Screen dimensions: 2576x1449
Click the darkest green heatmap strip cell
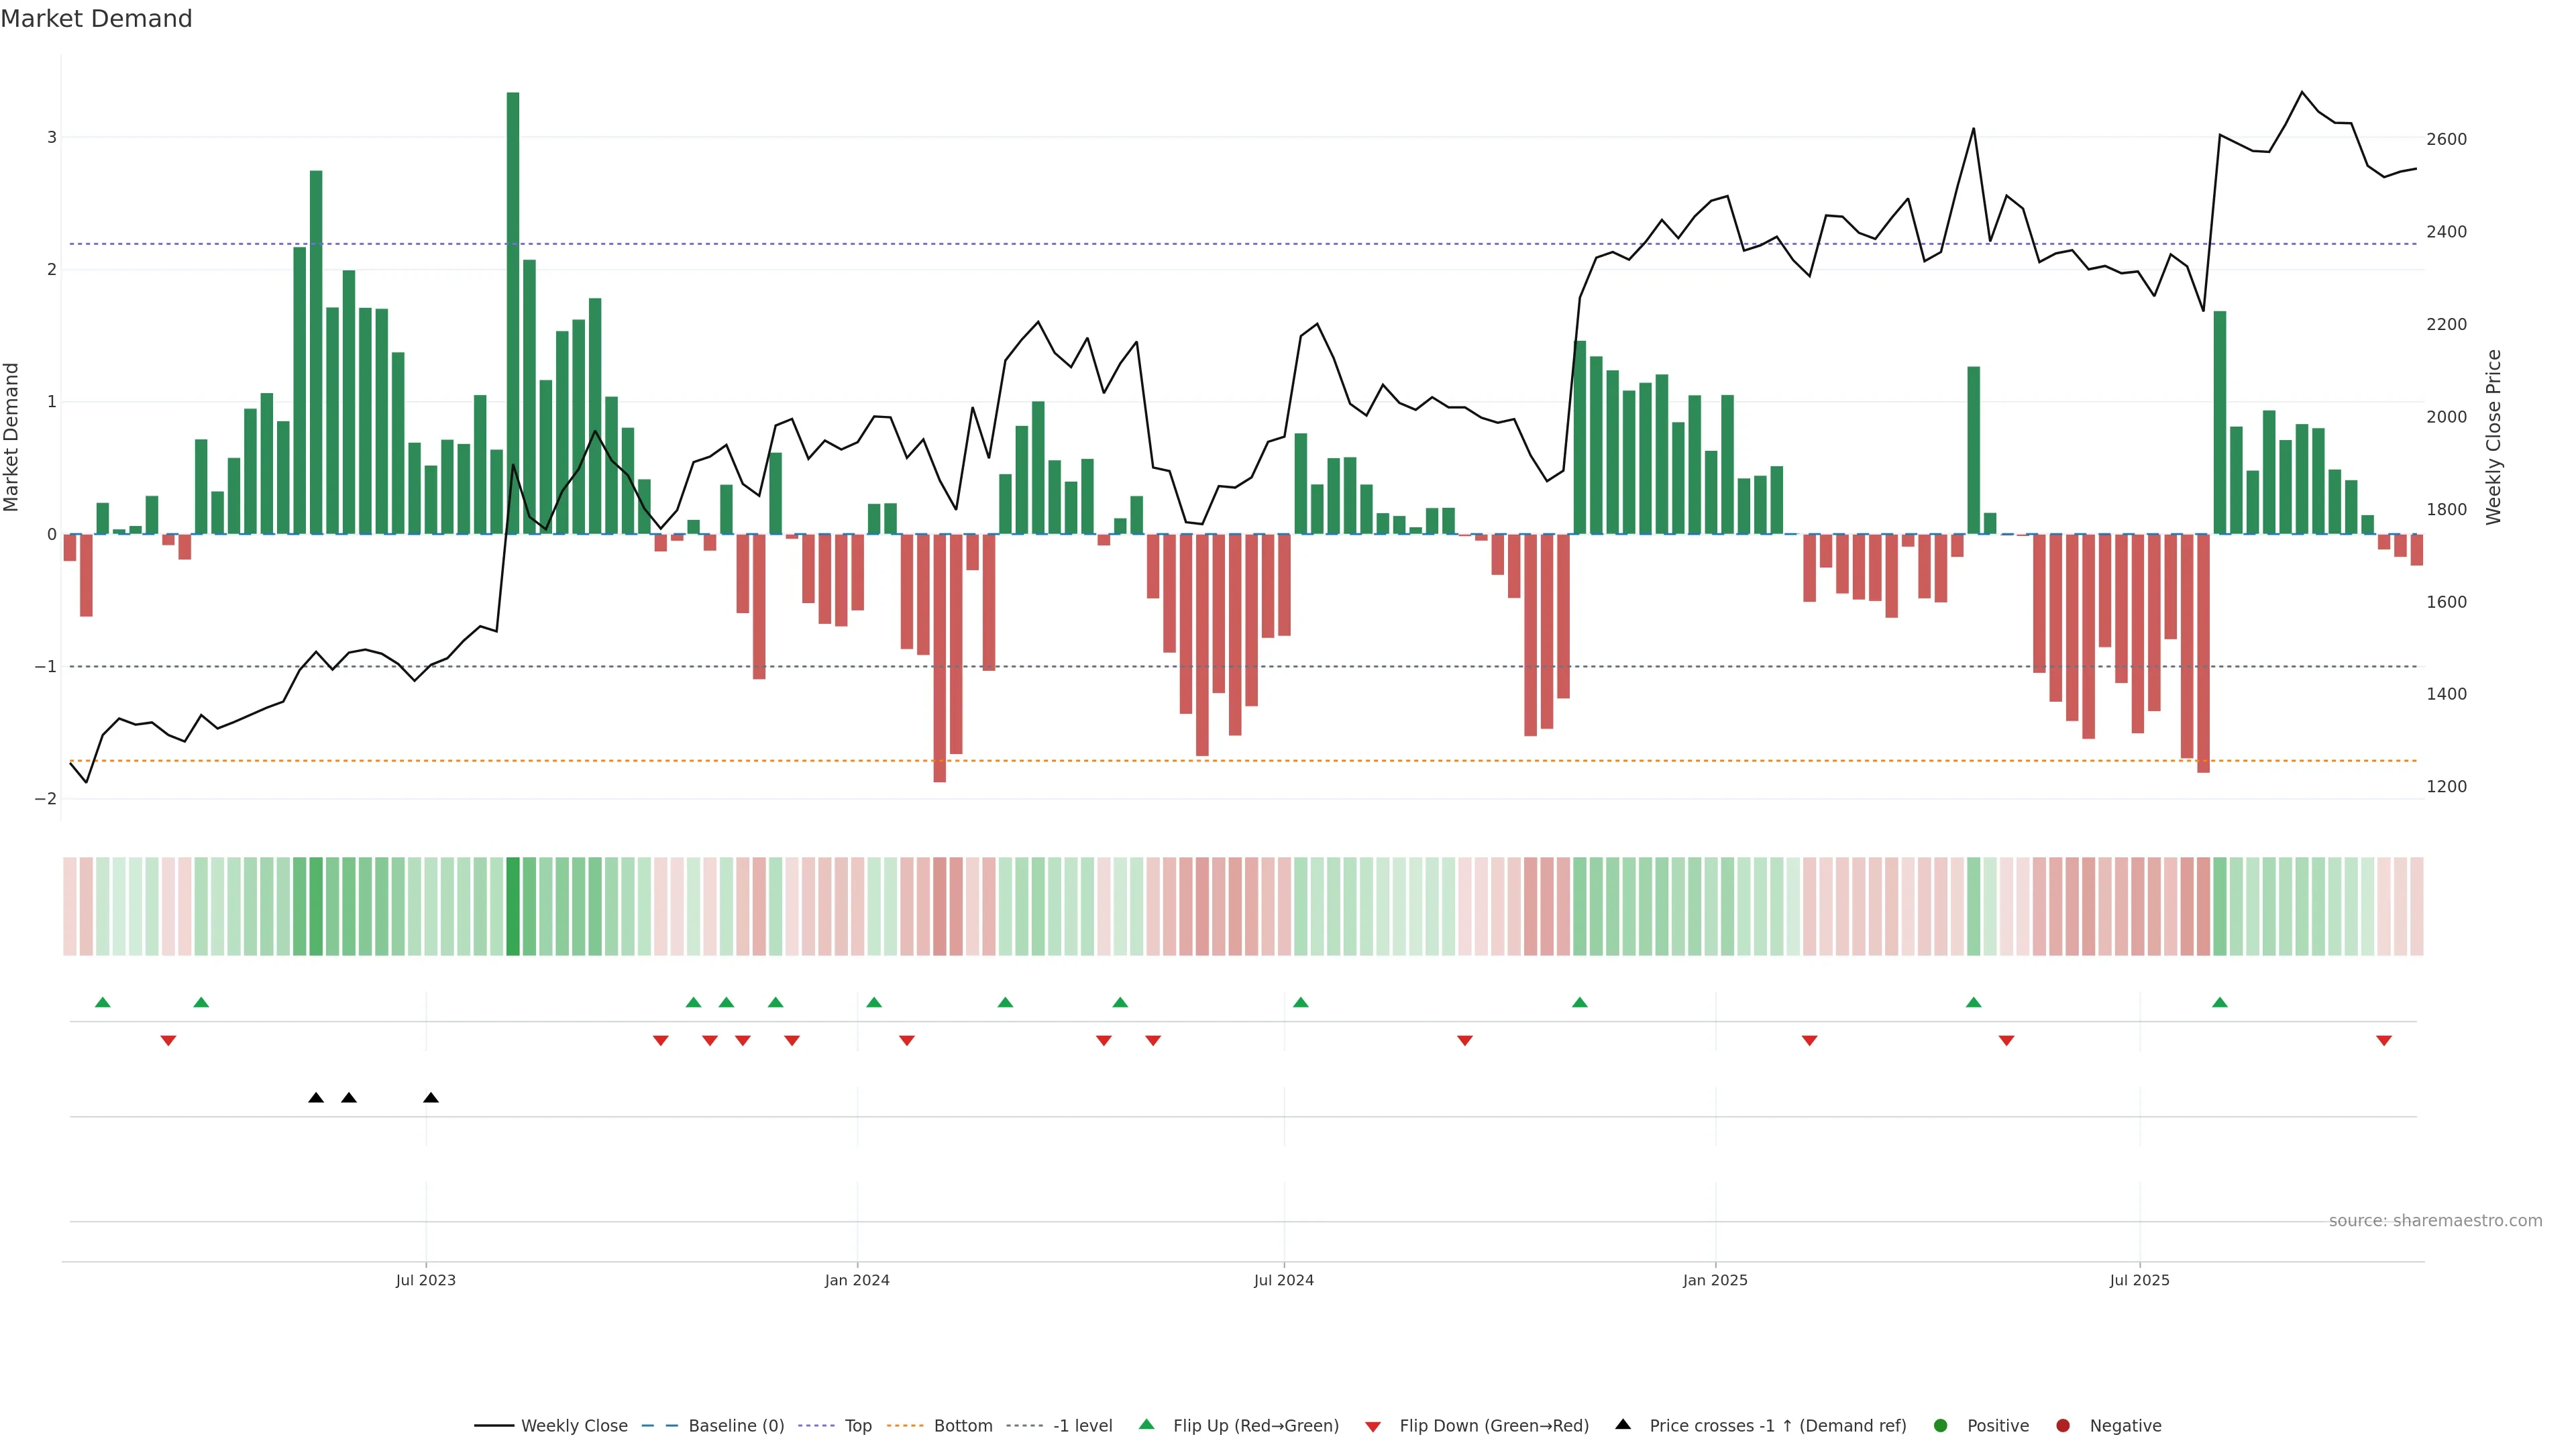tap(513, 906)
